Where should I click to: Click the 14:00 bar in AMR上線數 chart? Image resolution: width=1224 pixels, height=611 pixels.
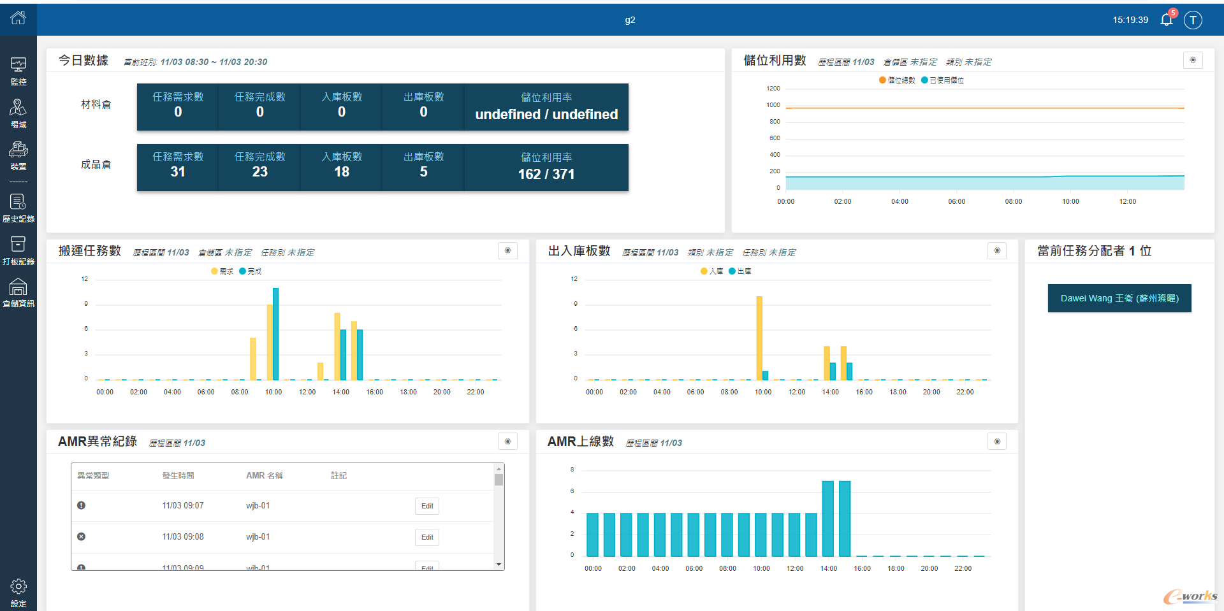click(x=827, y=519)
